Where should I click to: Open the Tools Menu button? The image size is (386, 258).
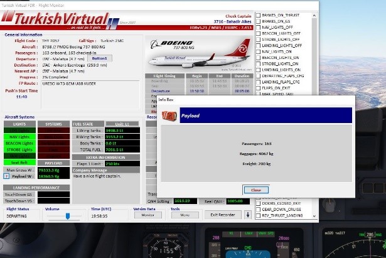pyautogui.click(x=185, y=215)
